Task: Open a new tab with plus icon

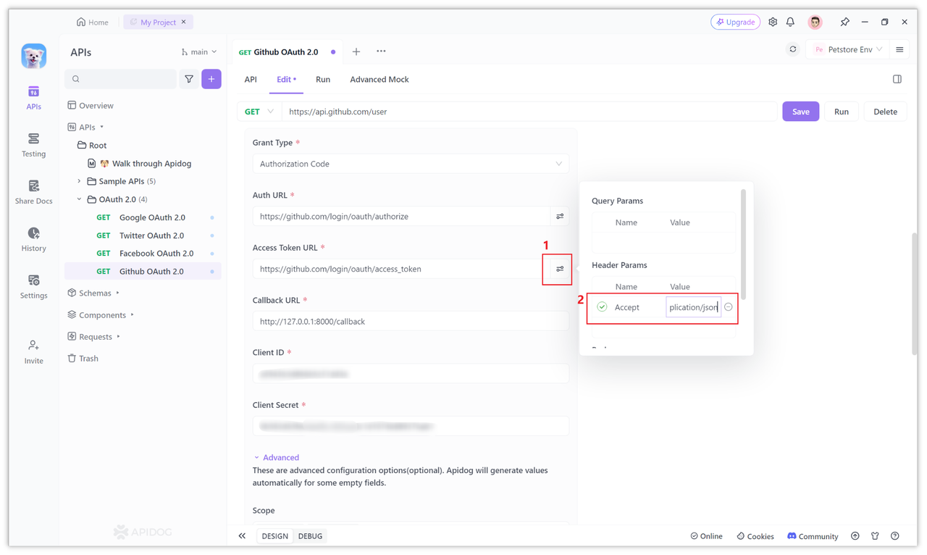Action: tap(356, 51)
